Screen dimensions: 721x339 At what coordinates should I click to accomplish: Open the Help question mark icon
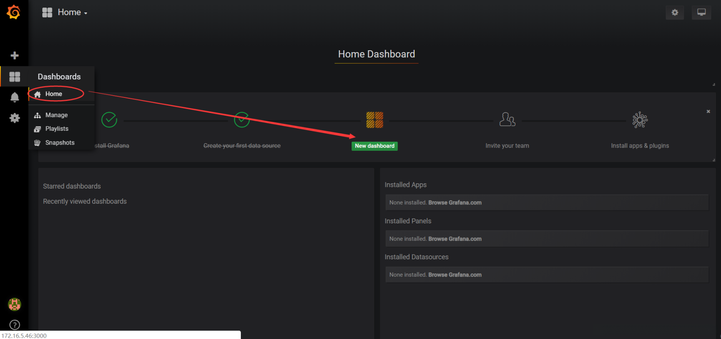[x=15, y=325]
